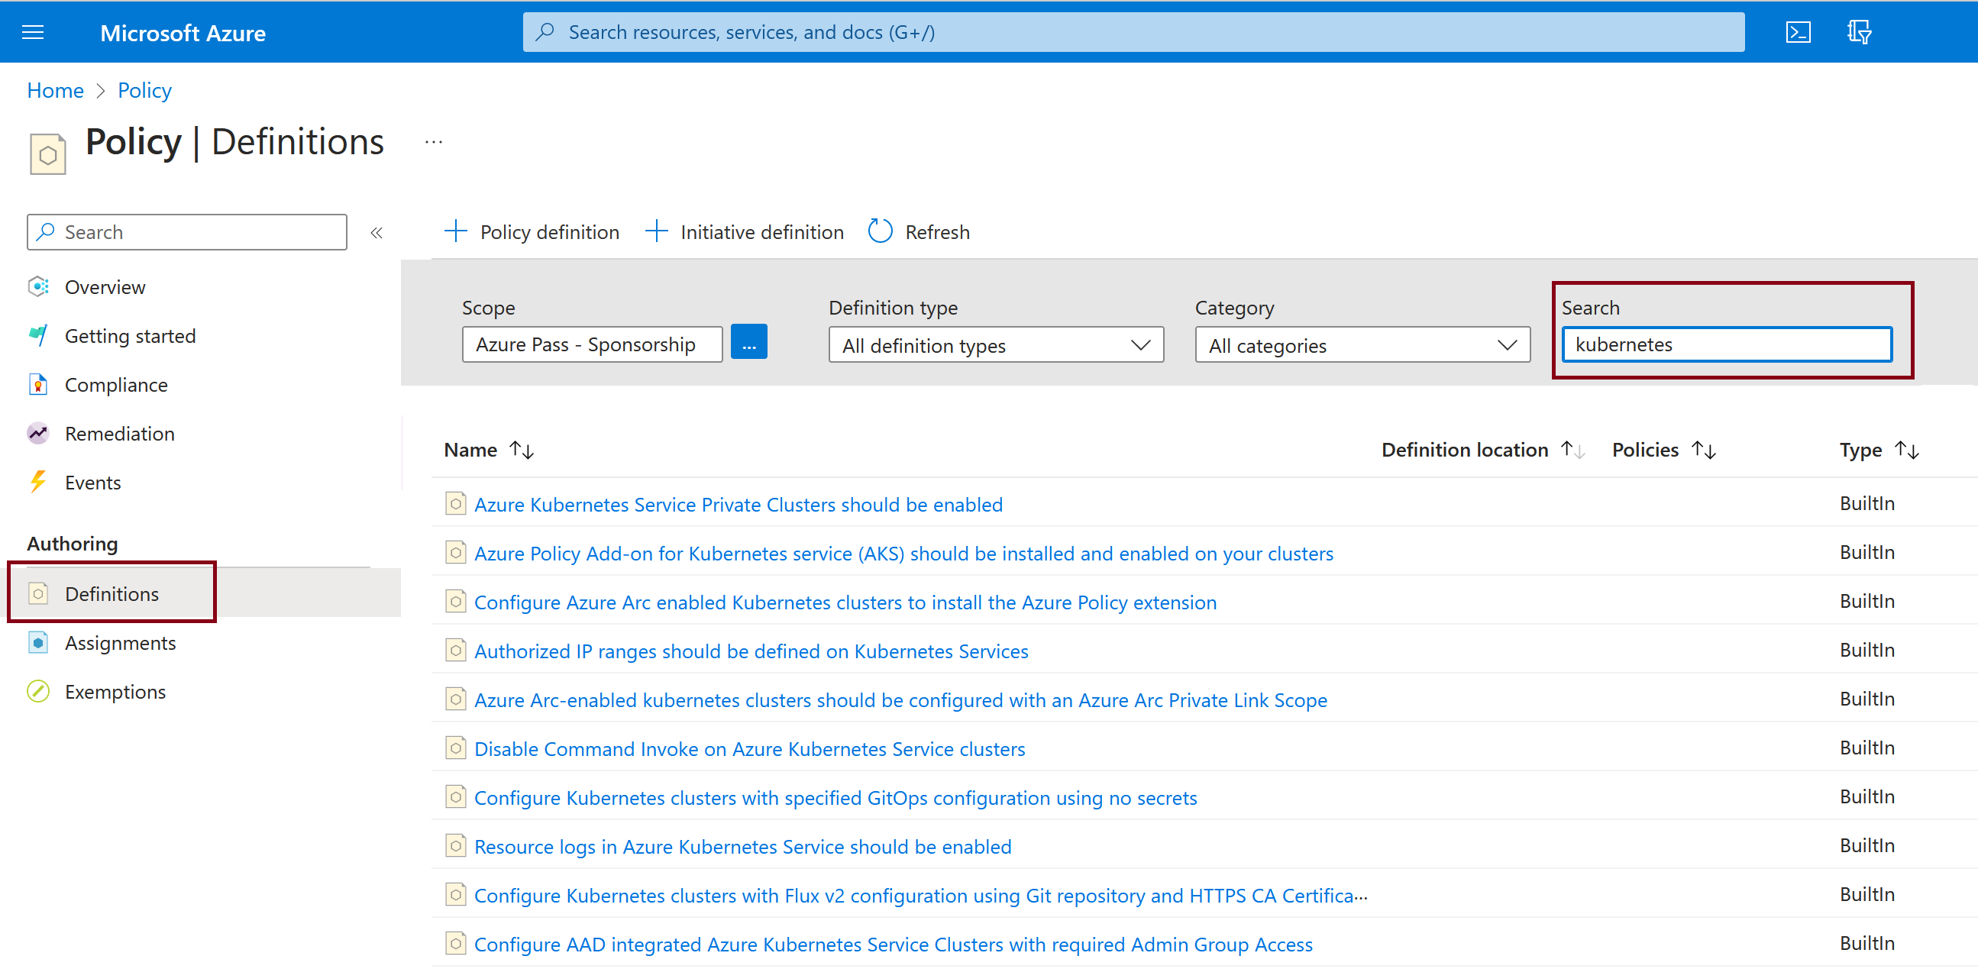Click the Refresh icon above the list
The width and height of the screenshot is (1978, 969).
[880, 231]
